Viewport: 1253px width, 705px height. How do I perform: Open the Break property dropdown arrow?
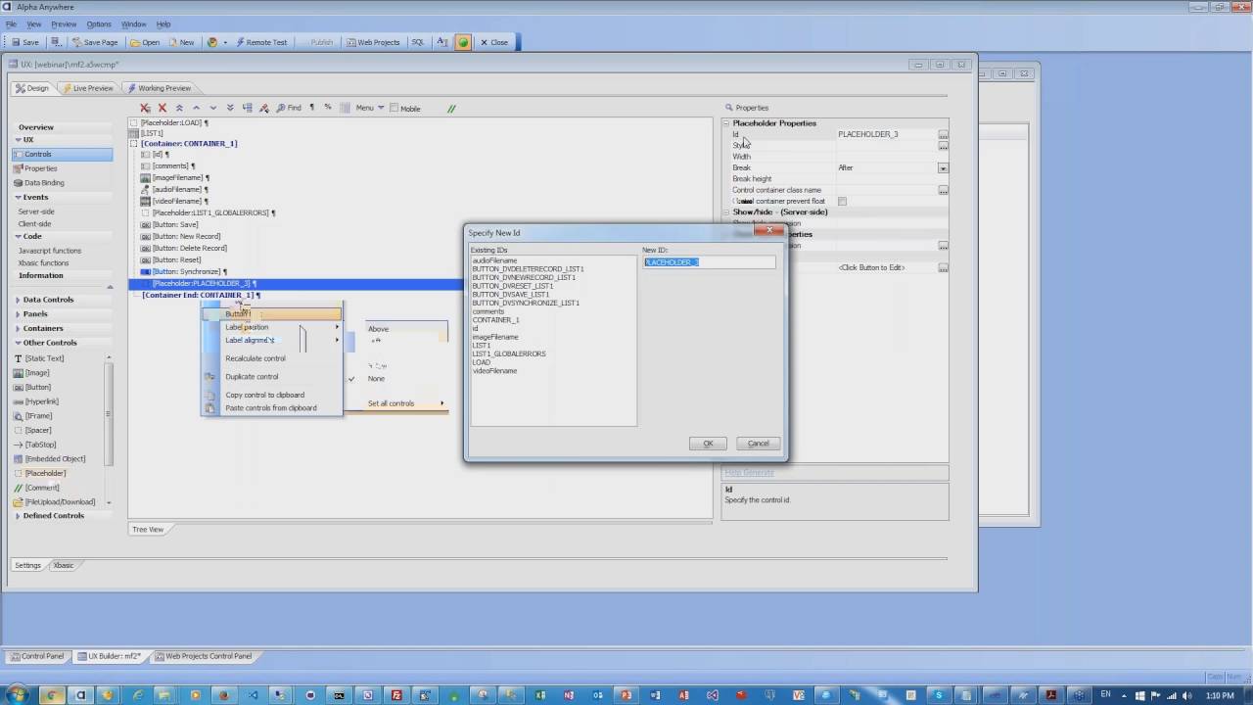click(943, 168)
